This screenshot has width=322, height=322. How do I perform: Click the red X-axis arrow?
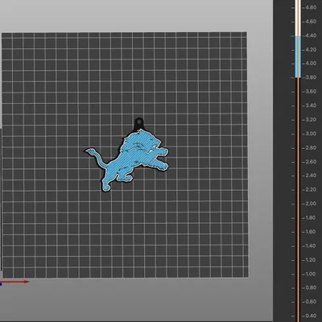pos(15,282)
